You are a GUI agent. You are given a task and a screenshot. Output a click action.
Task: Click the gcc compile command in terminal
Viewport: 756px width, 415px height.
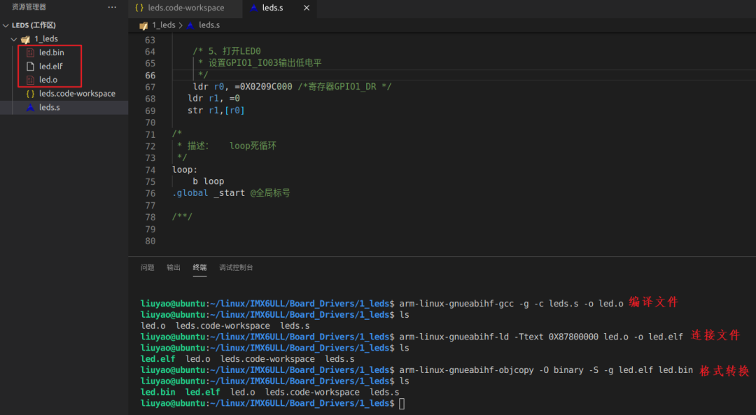tap(511, 304)
